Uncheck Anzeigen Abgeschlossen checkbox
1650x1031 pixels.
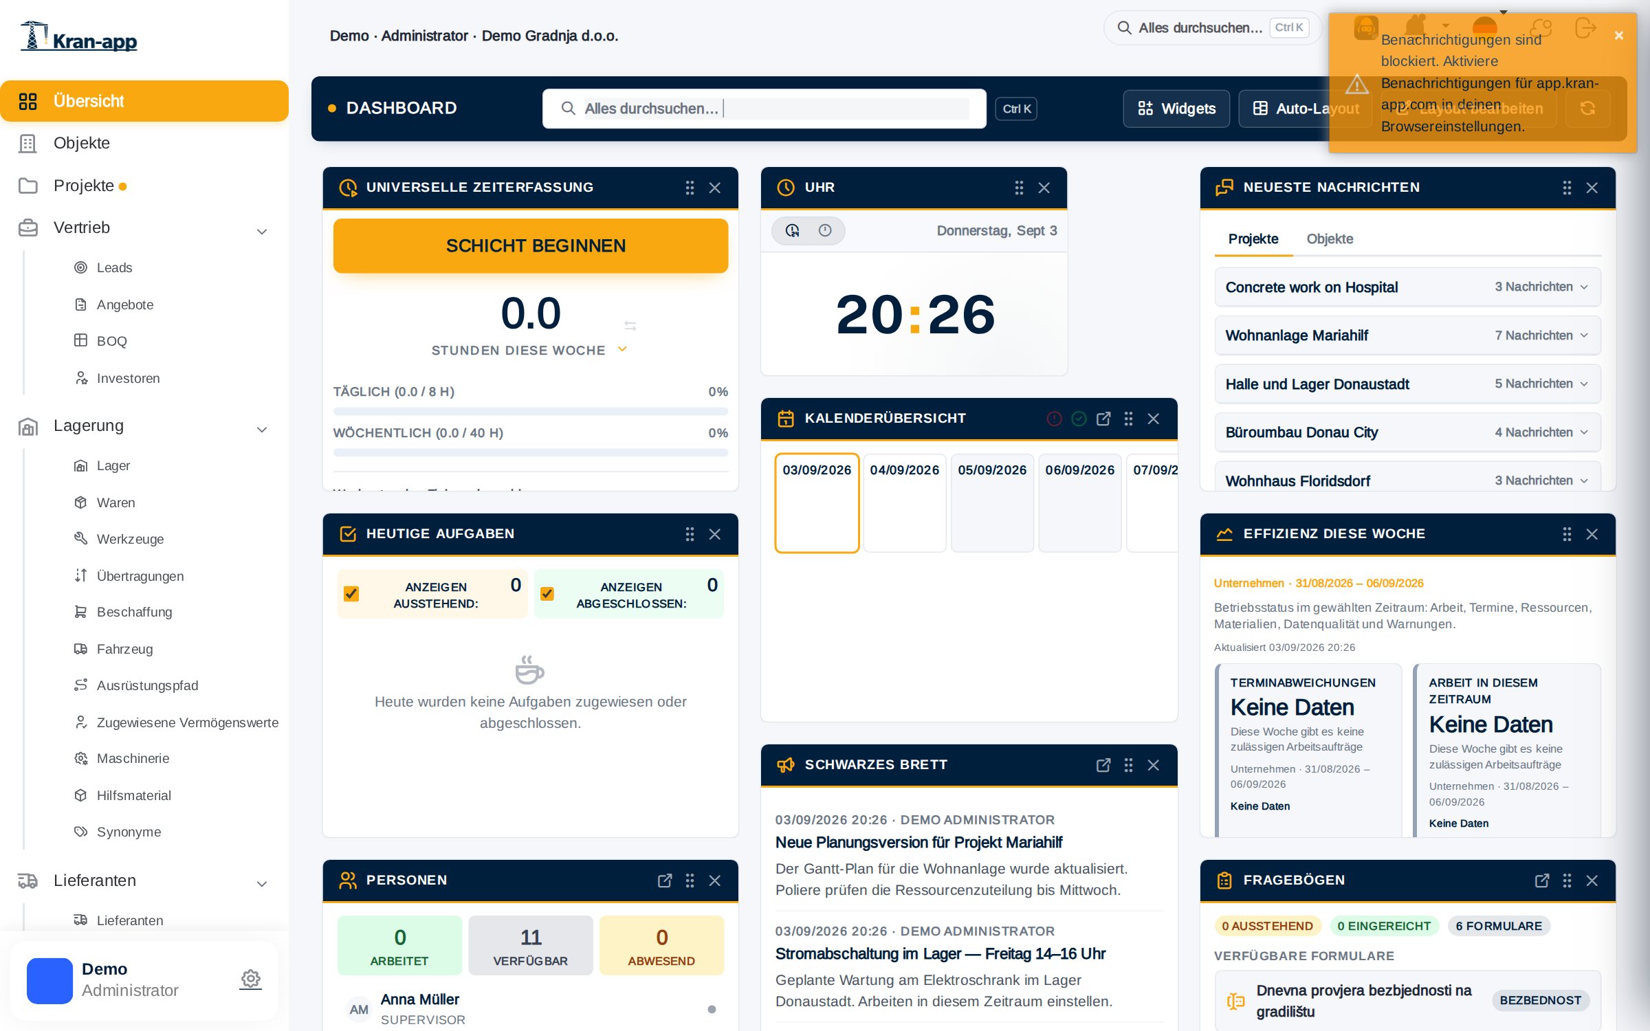(x=547, y=594)
